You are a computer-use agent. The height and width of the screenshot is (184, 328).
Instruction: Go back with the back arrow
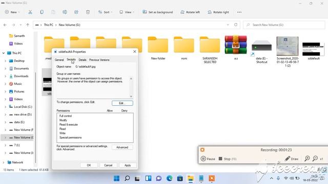click(5, 25)
